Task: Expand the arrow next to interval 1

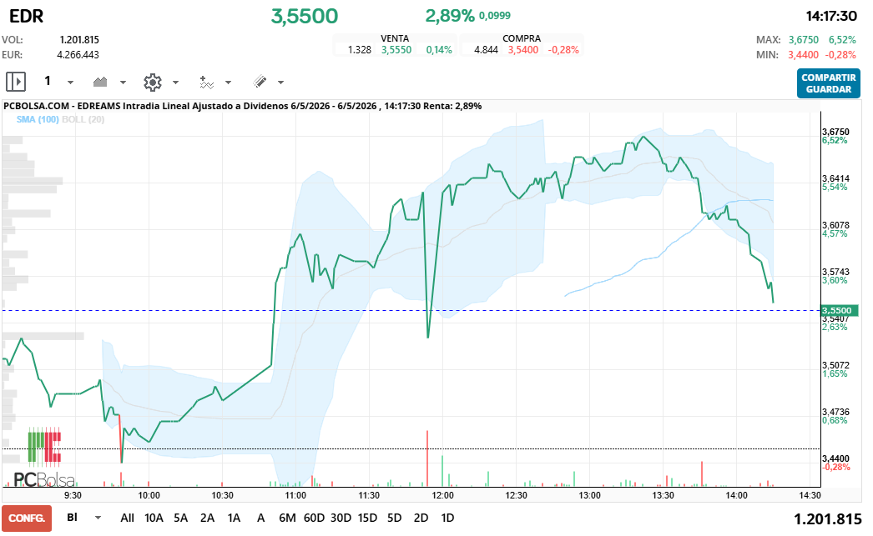Action: tap(70, 83)
